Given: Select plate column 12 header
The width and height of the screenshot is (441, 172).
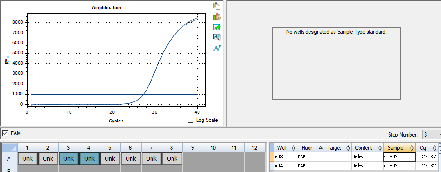Looking at the screenshot, I should pos(255,148).
